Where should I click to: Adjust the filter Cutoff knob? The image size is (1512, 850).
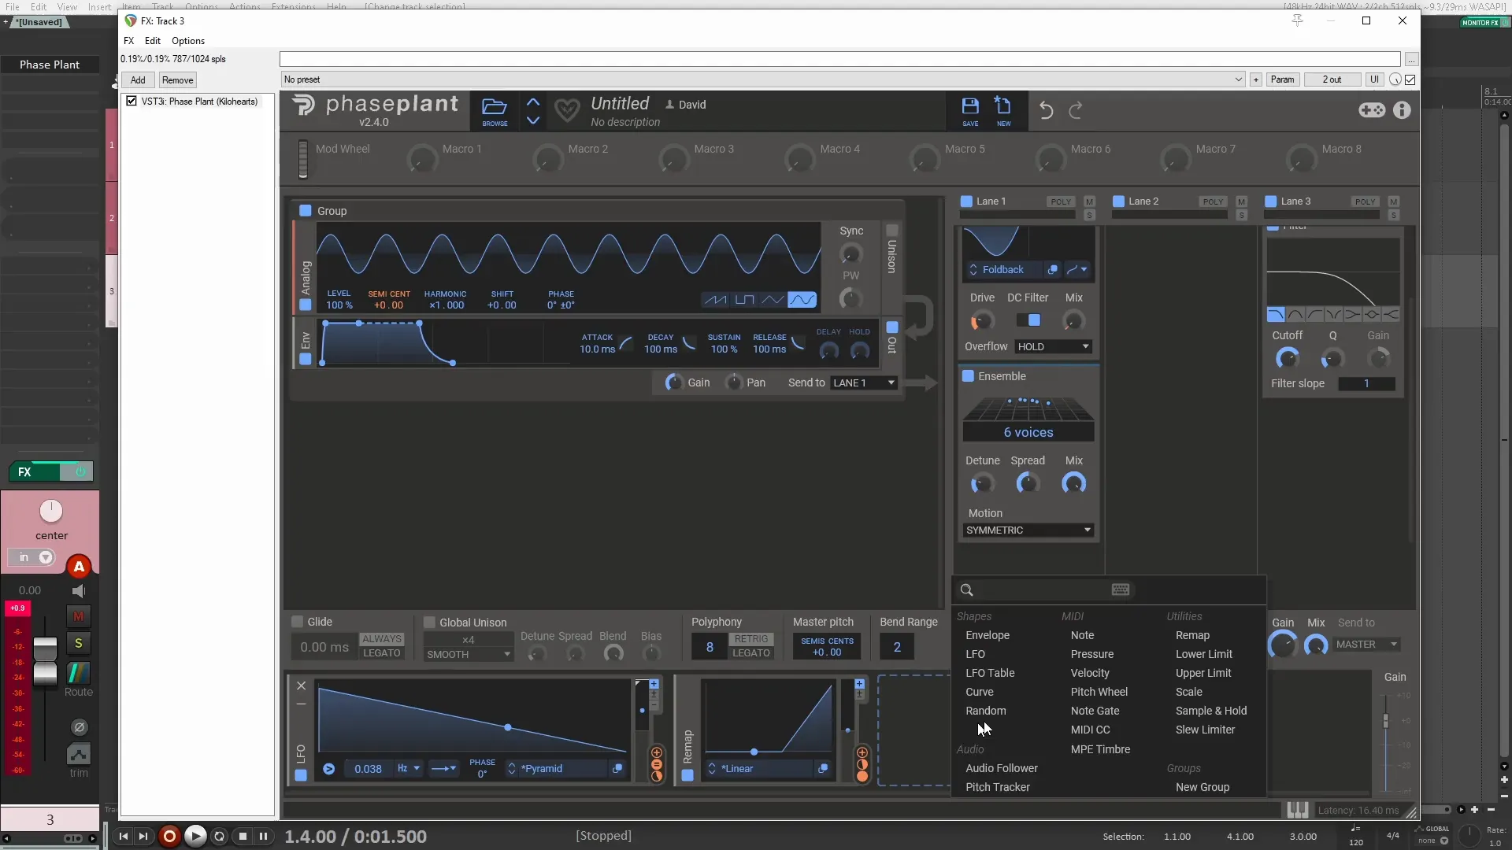pyautogui.click(x=1287, y=359)
